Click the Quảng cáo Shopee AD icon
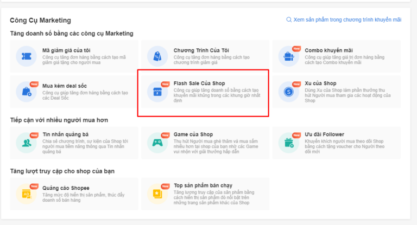 pos(26,194)
